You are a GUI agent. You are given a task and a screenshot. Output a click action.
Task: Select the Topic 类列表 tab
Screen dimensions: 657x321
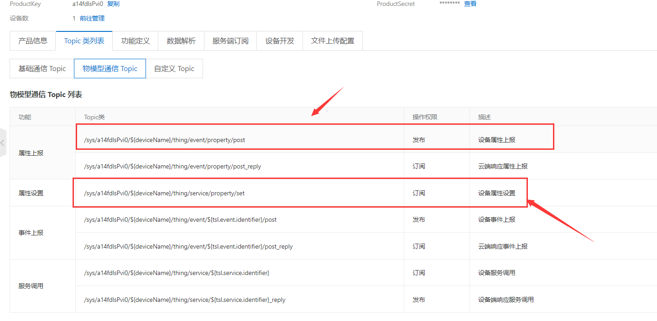click(84, 41)
